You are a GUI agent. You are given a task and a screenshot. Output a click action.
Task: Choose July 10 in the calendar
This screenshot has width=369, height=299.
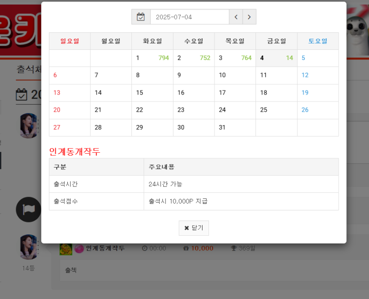pos(235,75)
